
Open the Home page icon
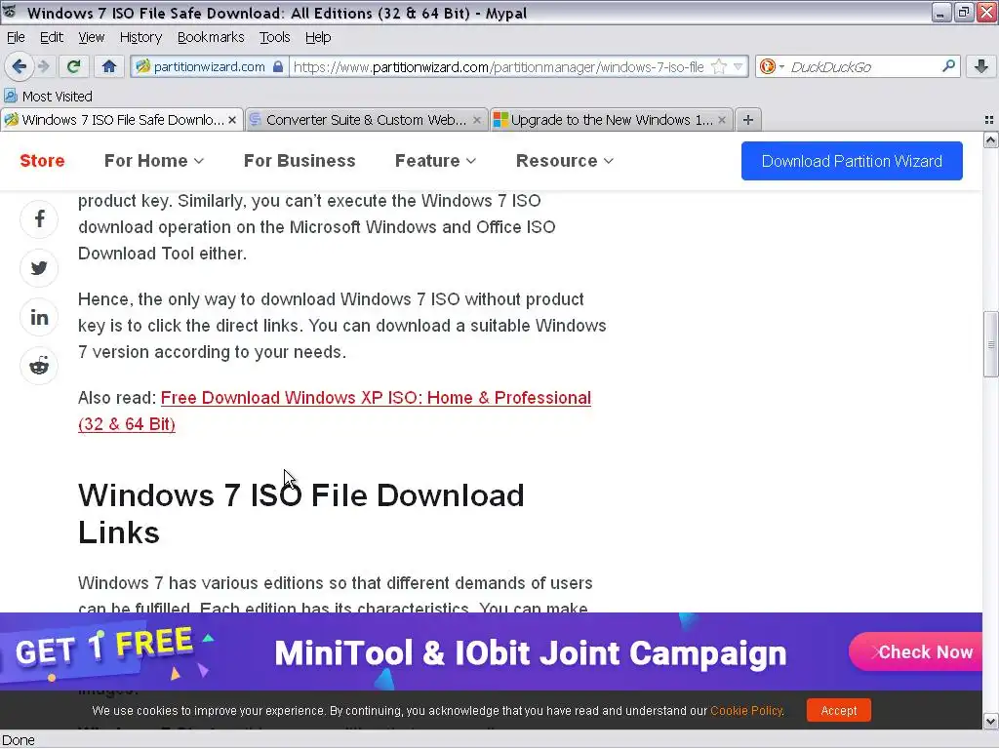pos(109,66)
